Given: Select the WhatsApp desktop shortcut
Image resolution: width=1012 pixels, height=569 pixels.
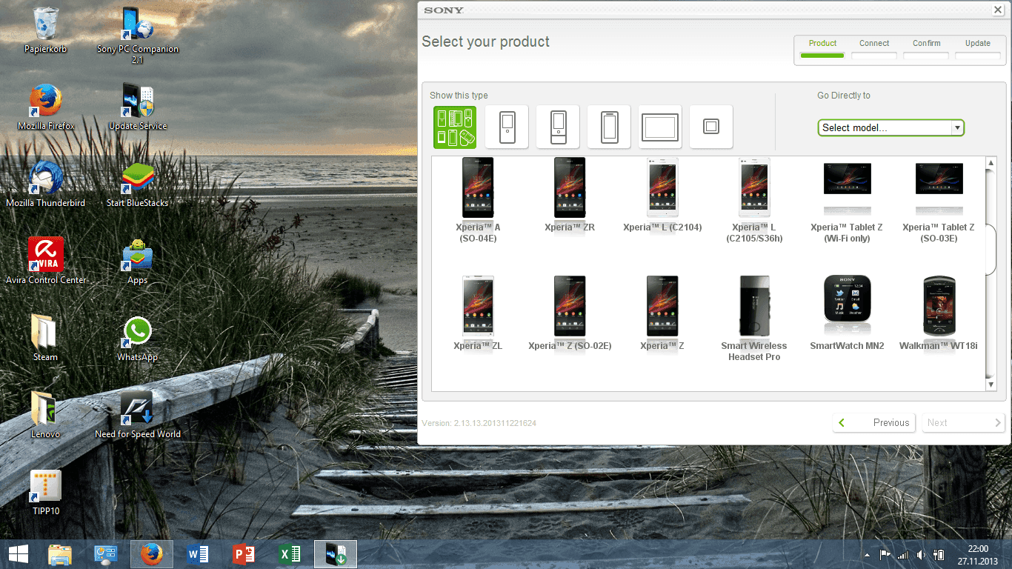Looking at the screenshot, I should [x=138, y=339].
